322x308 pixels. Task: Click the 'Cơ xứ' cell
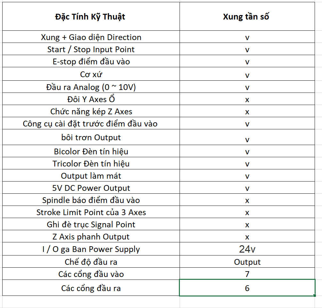click(91, 74)
